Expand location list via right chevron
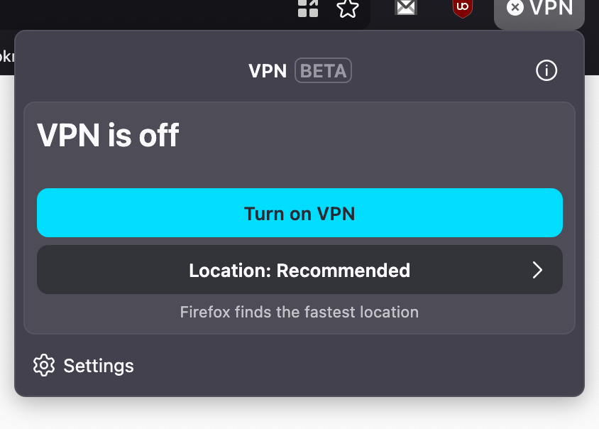This screenshot has width=599, height=429. 537,270
